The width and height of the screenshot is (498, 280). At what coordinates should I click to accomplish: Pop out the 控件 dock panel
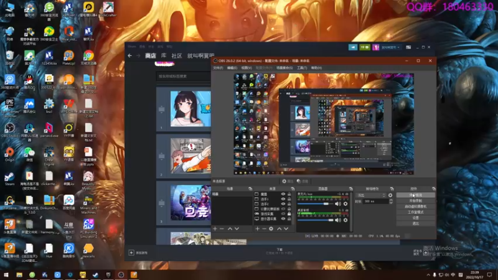point(434,189)
